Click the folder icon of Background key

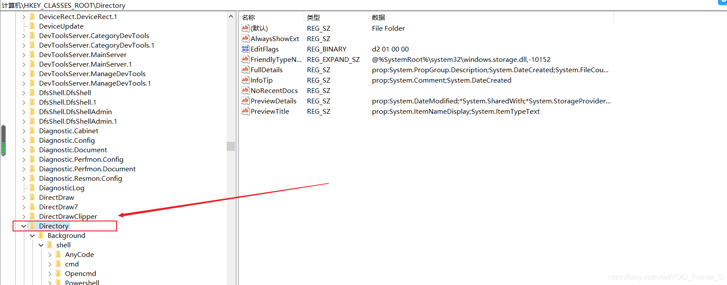click(x=41, y=235)
